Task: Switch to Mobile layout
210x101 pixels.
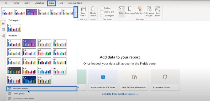Action: pyautogui.click(x=93, y=12)
